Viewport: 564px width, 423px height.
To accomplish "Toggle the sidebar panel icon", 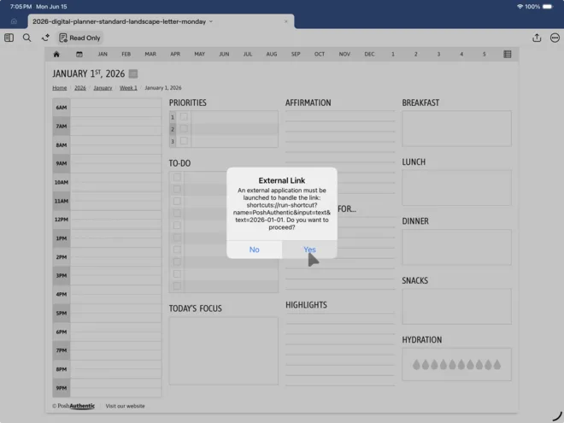I will [9, 38].
